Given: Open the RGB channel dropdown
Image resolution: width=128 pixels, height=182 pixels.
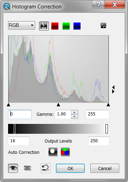Looking at the screenshot, I should [21, 25].
